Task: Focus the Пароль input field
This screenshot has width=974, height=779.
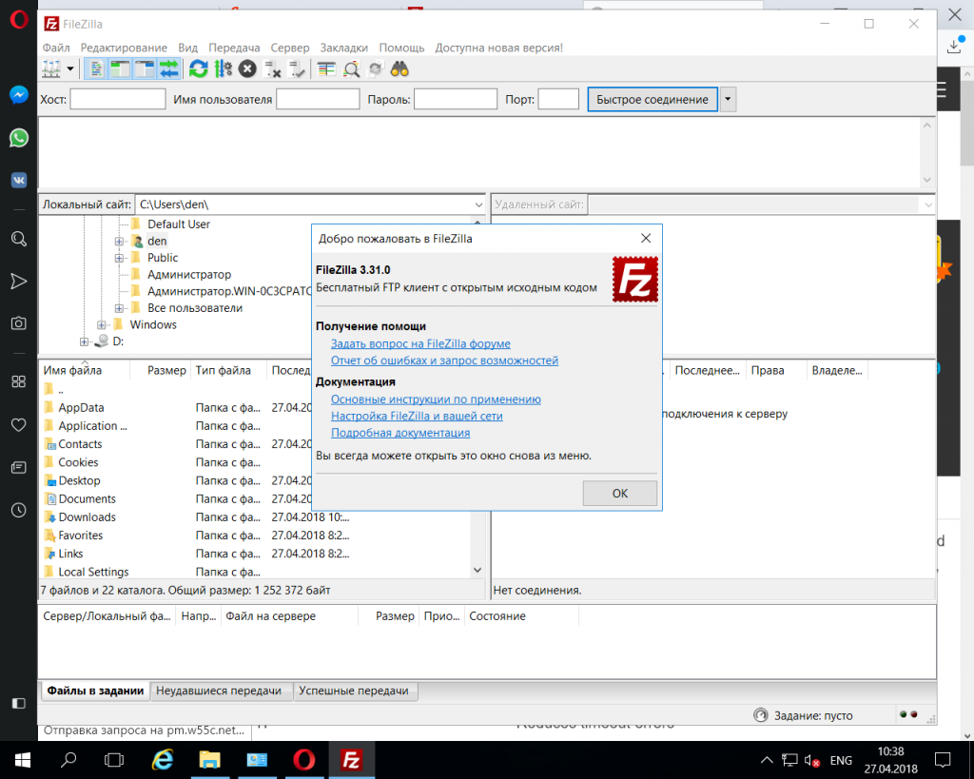Action: click(x=456, y=99)
